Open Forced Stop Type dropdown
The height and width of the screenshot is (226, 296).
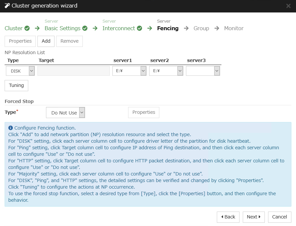[65, 113]
